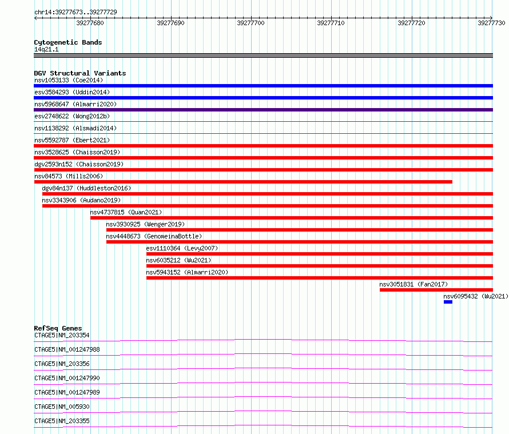Open nsv3930925 (Wenger2019) label
Viewport: 509px width, 434px height.
point(145,224)
